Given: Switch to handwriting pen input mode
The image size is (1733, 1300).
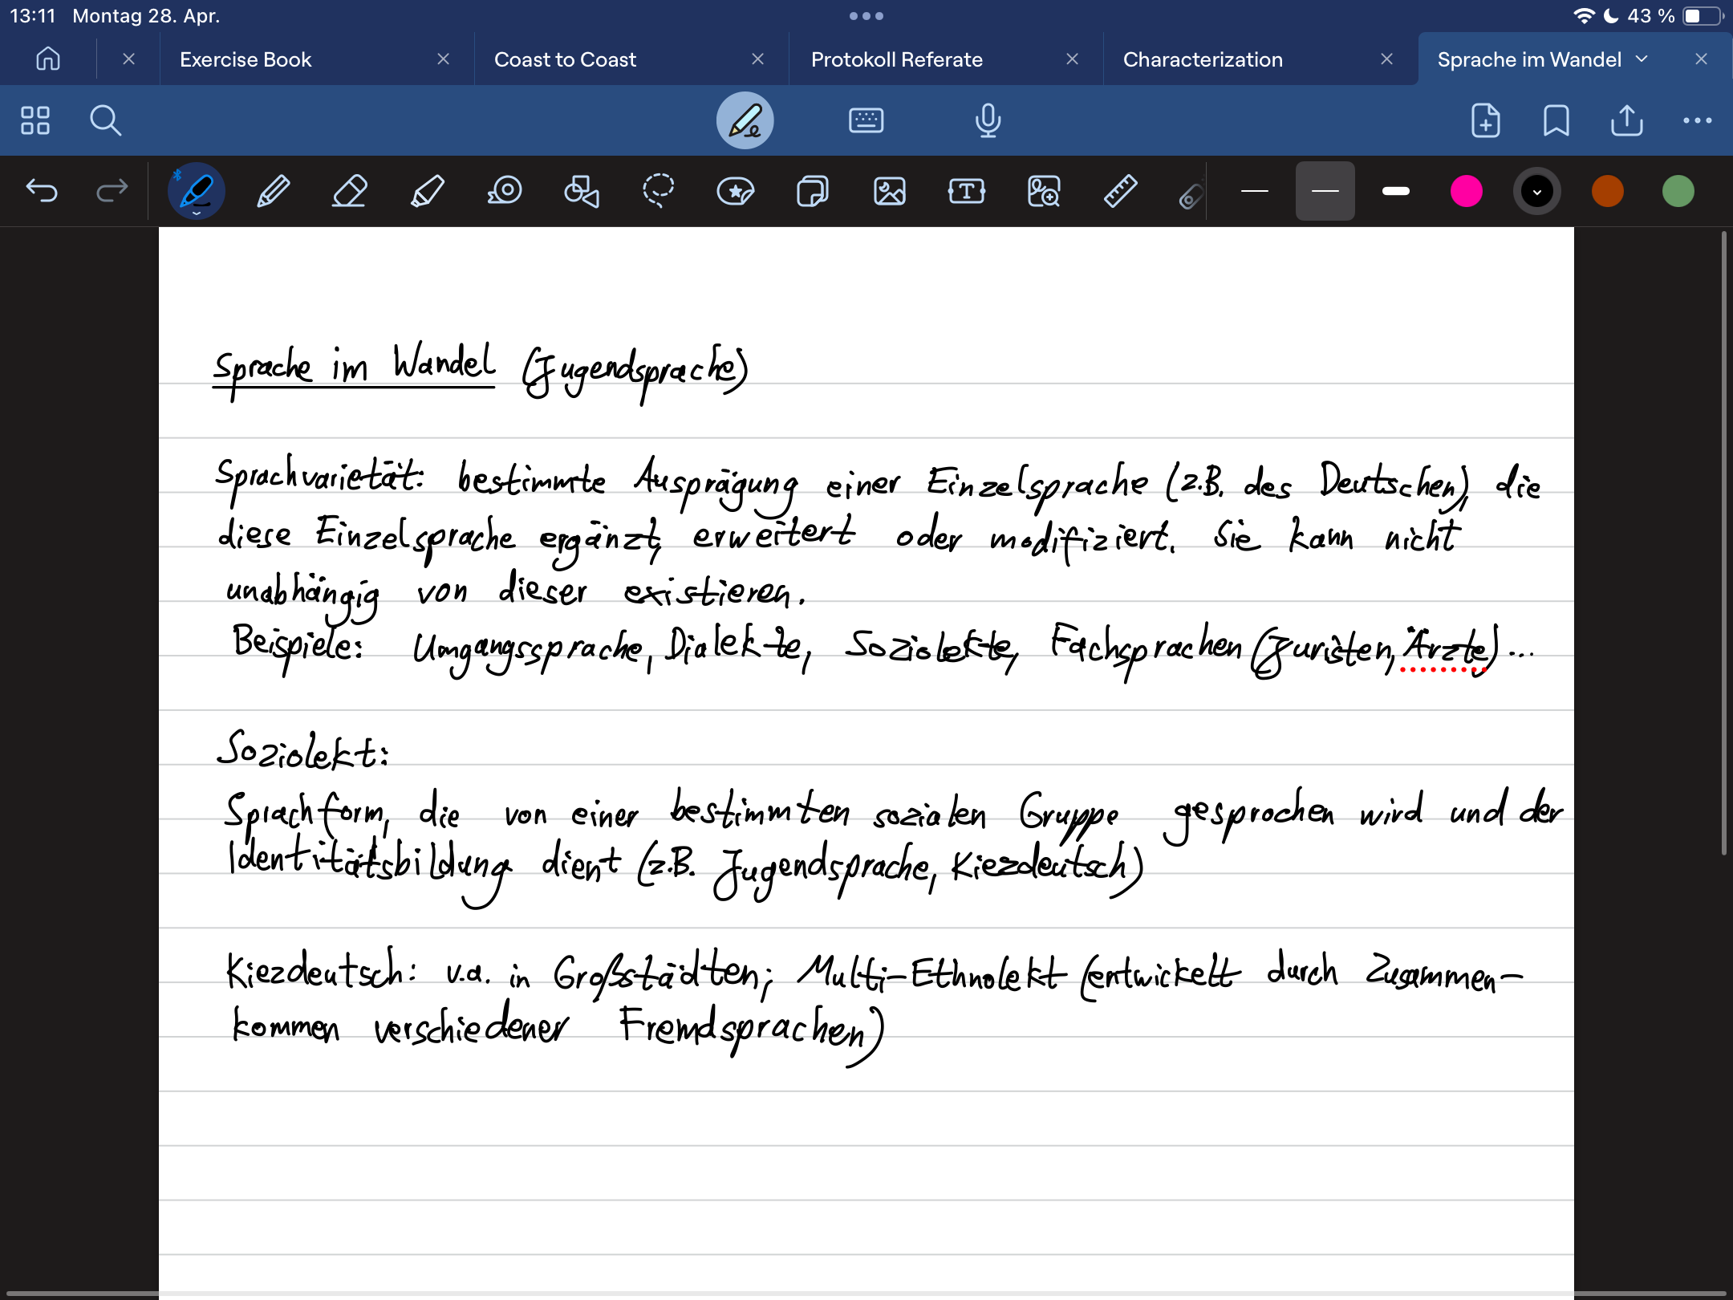Looking at the screenshot, I should pos(745,120).
